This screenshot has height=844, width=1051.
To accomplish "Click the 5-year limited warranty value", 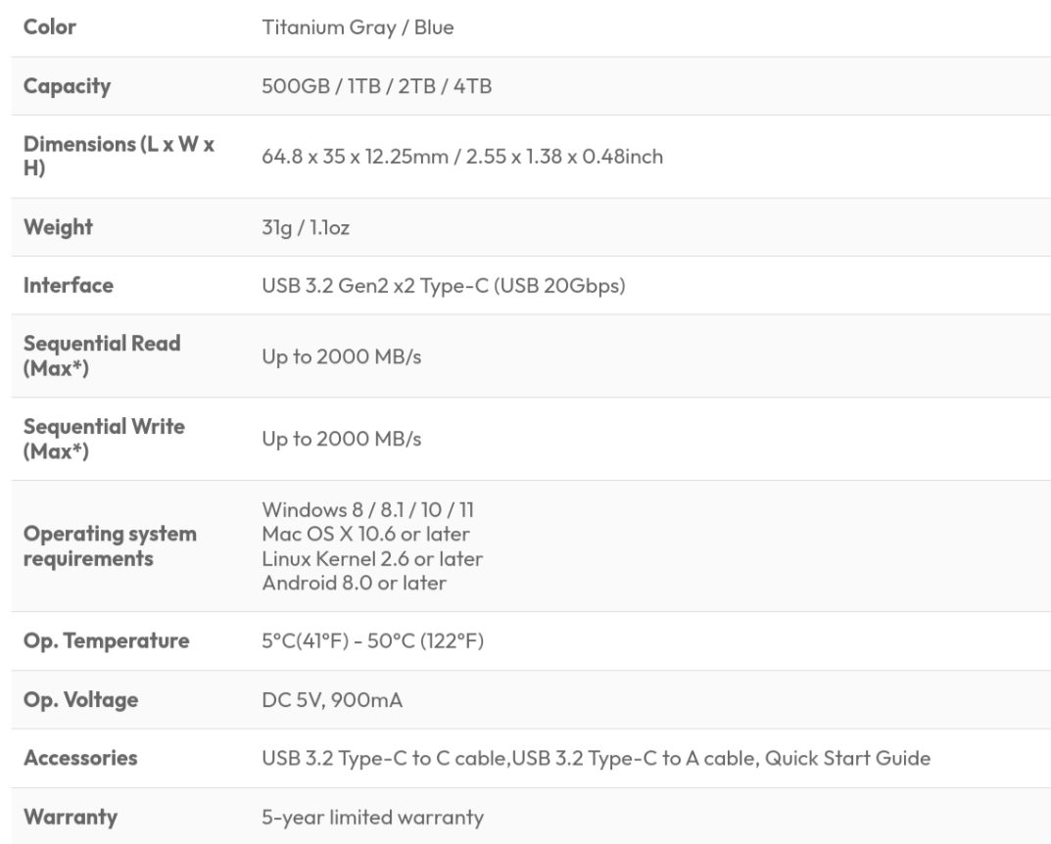I will pyautogui.click(x=372, y=817).
